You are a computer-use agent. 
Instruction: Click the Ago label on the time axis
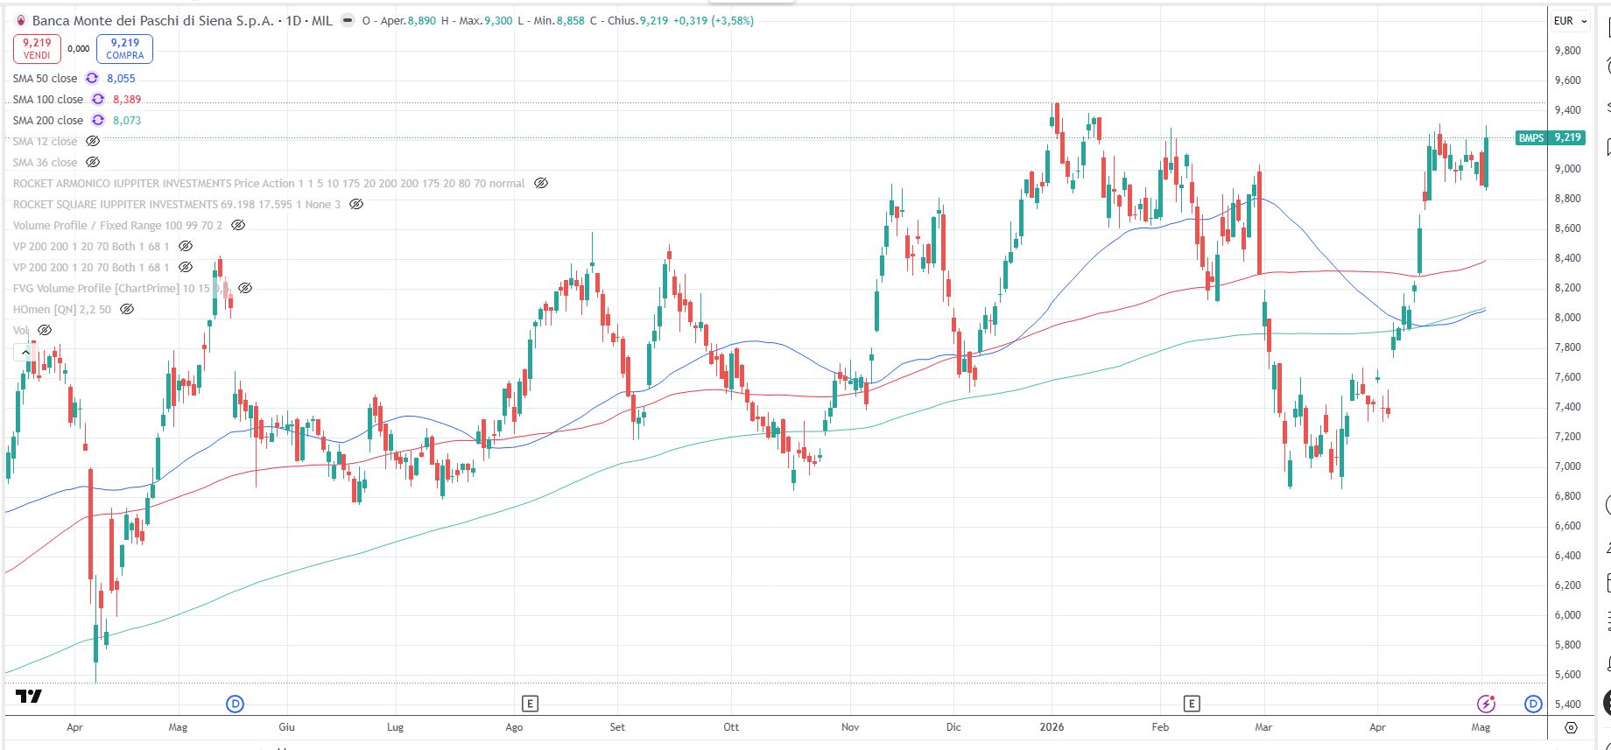point(514,727)
